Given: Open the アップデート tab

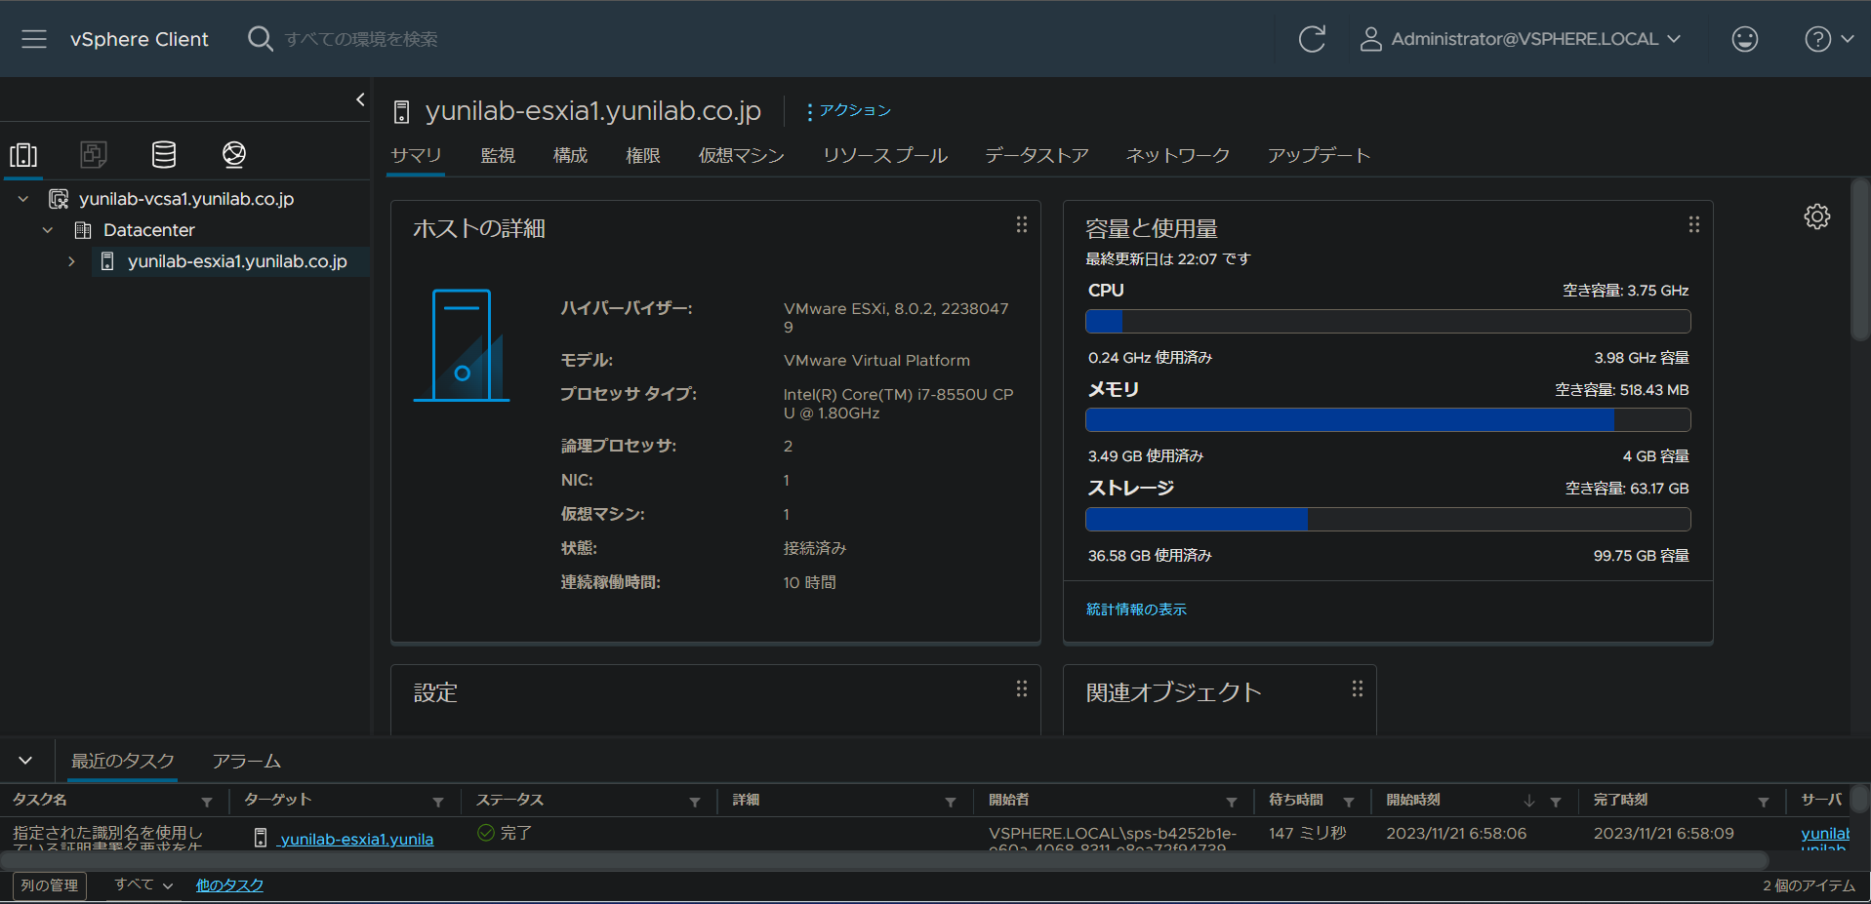Looking at the screenshot, I should pyautogui.click(x=1319, y=155).
